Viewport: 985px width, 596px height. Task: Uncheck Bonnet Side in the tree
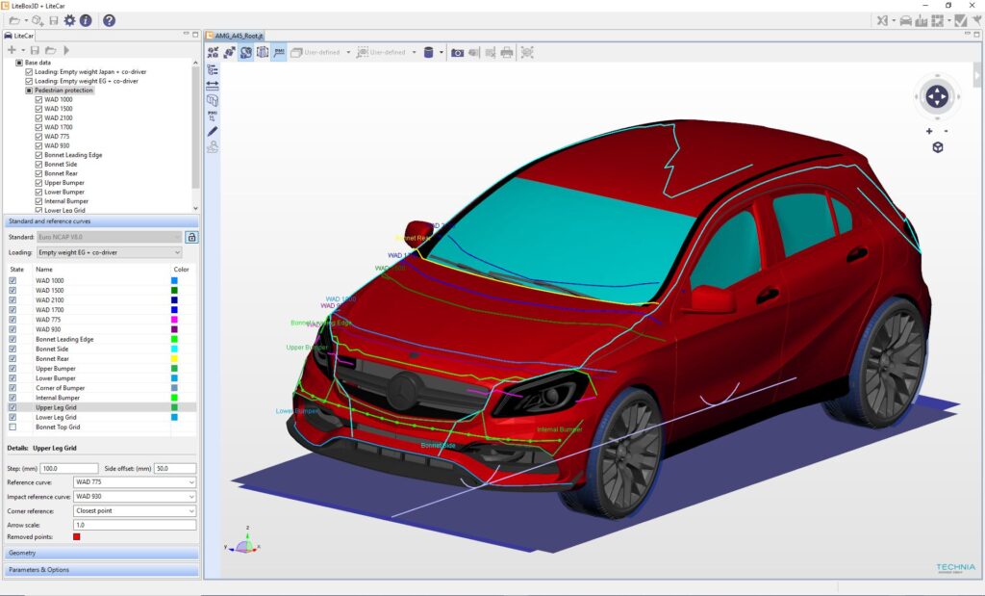[x=38, y=164]
